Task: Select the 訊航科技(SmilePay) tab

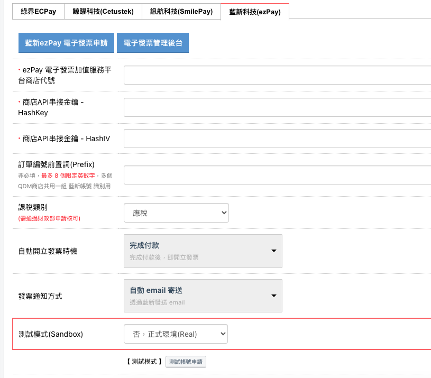Action: click(x=181, y=12)
